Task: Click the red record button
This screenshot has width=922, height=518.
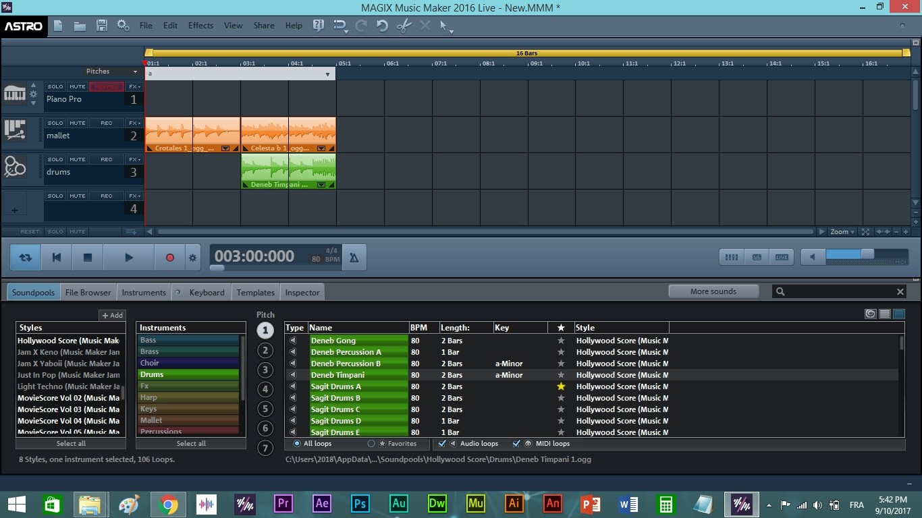Action: tap(170, 257)
